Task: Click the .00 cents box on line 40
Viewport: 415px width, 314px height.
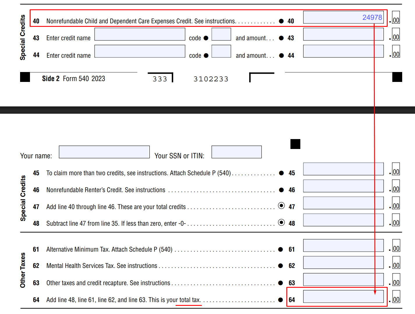Action: pos(396,17)
